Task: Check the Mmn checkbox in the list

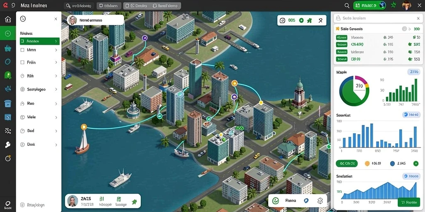Action: click(x=22, y=50)
